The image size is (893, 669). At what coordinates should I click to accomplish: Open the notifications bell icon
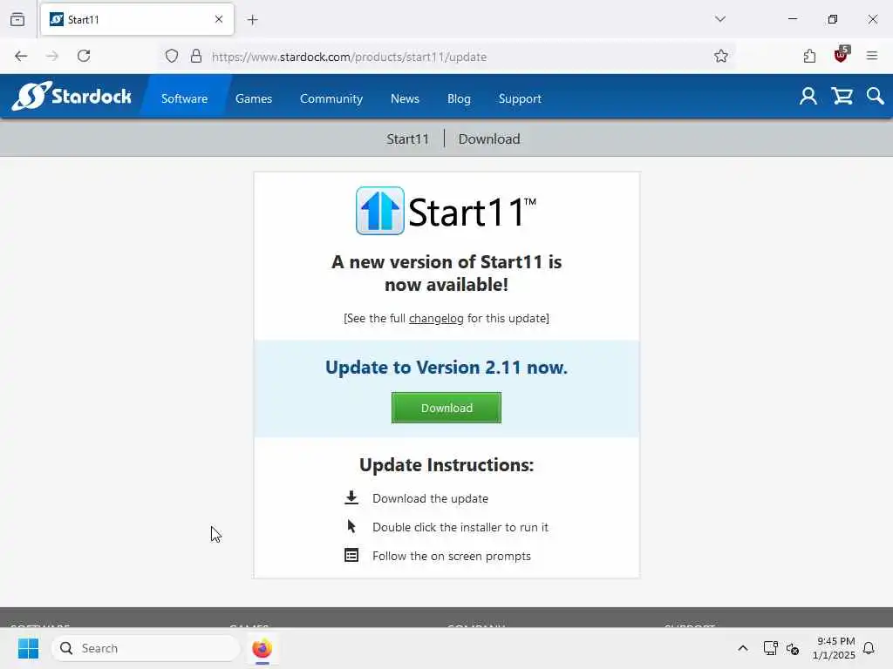click(x=869, y=648)
